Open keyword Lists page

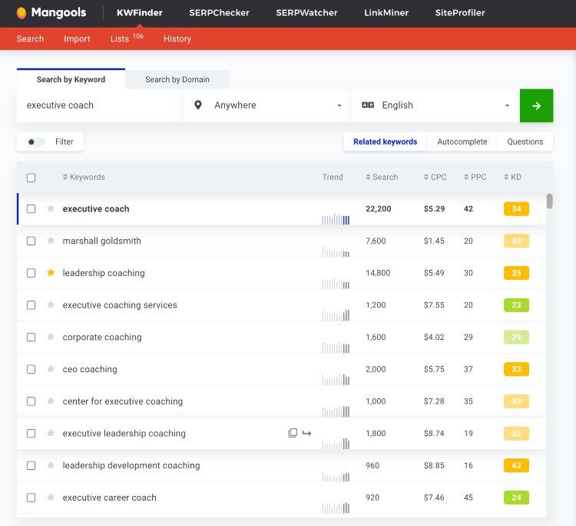point(127,38)
